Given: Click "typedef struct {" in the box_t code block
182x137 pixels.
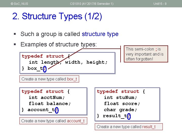Looking at the screenshot, I should pyautogui.click(x=46, y=56).
